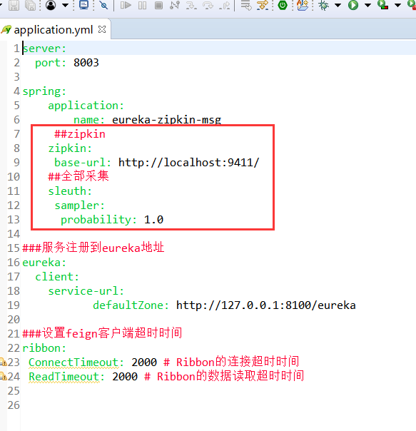Click line number 14 in the gutter
Viewport: 416px width, 431px height.
(14, 234)
